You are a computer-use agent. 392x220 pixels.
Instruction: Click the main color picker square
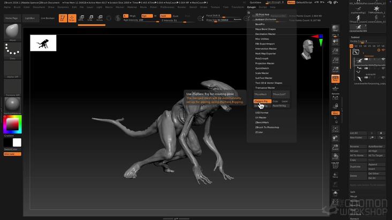point(12,124)
